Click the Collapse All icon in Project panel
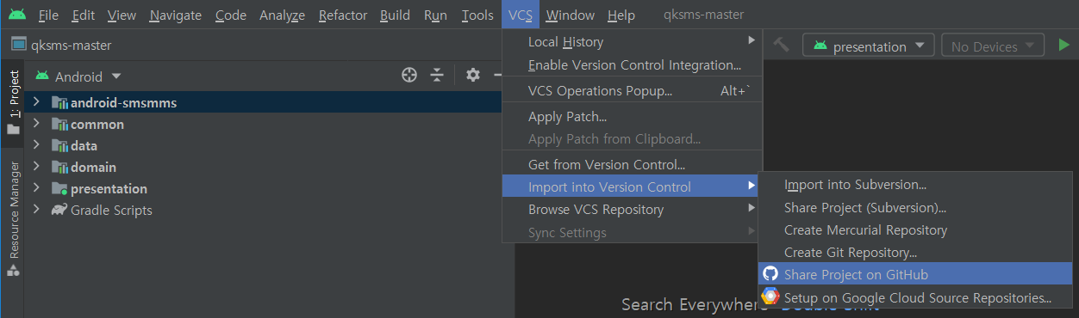This screenshot has width=1079, height=318. click(437, 76)
